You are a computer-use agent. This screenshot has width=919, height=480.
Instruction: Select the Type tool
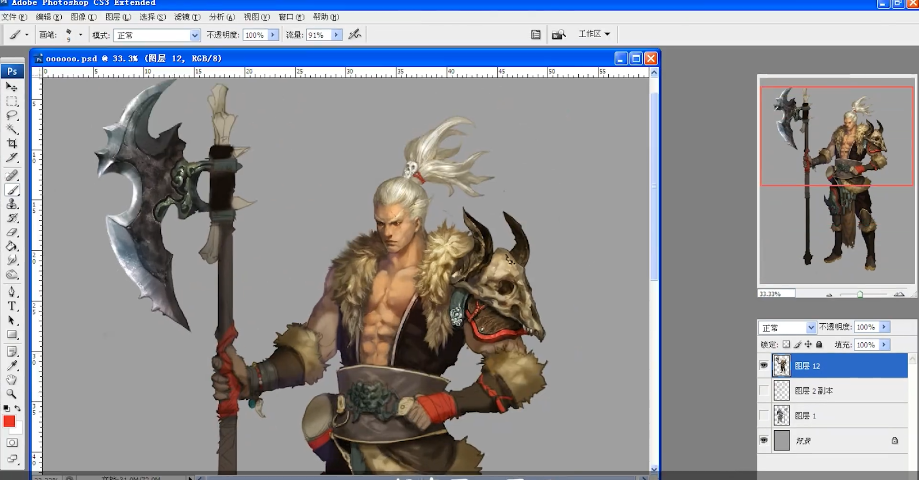click(11, 306)
